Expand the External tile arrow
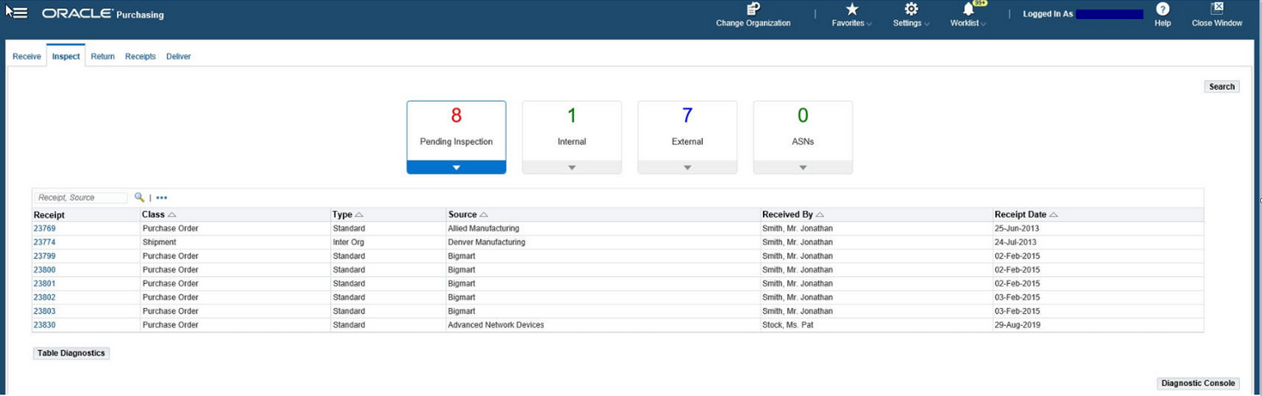The image size is (1262, 396). (x=687, y=167)
